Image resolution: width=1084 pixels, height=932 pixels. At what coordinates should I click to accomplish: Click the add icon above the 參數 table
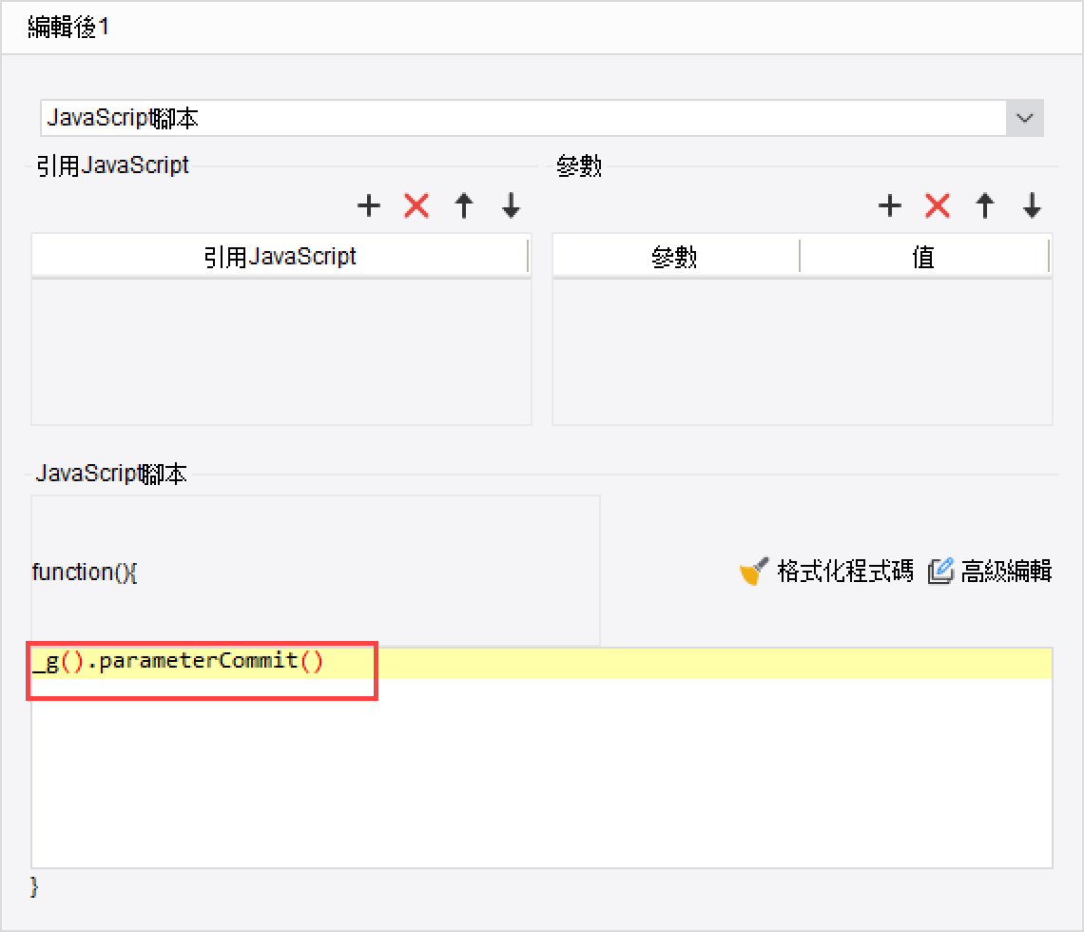889,205
